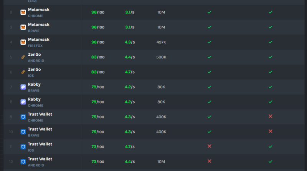Open the Metamask Brave wallet entry
Screen dimensions: 307x171
[x=38, y=25]
